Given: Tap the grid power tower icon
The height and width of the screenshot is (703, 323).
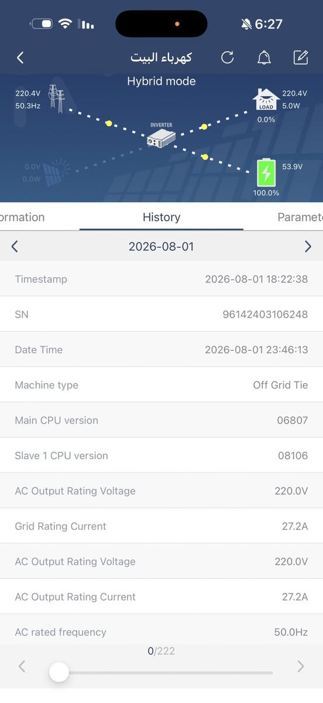Looking at the screenshot, I should (x=56, y=98).
